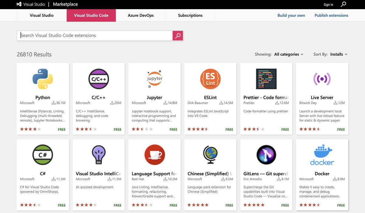Viewport: 365px width, 213px height.
Task: Click the Showing: label text
Action: click(263, 54)
